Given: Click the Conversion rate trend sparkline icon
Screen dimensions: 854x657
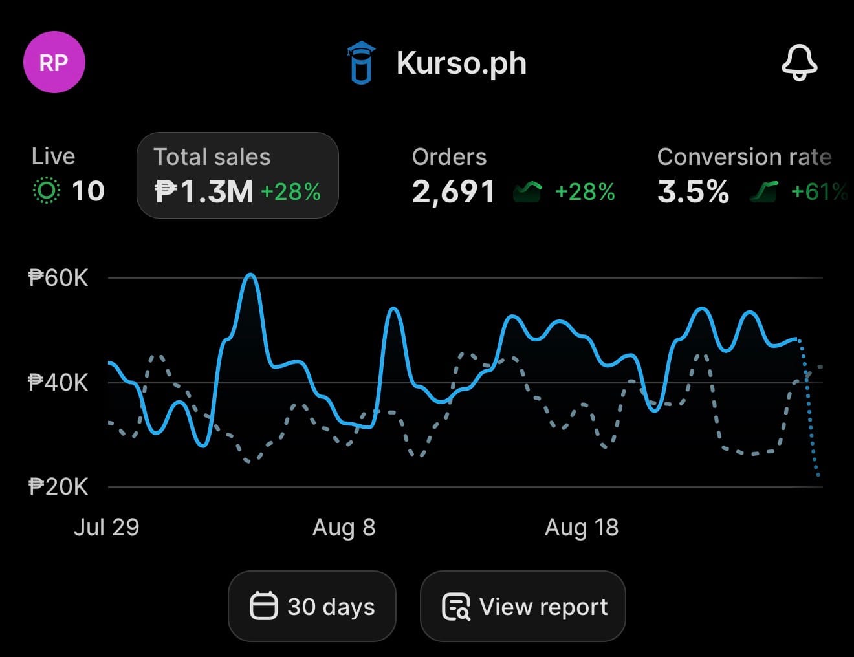Looking at the screenshot, I should 763,192.
